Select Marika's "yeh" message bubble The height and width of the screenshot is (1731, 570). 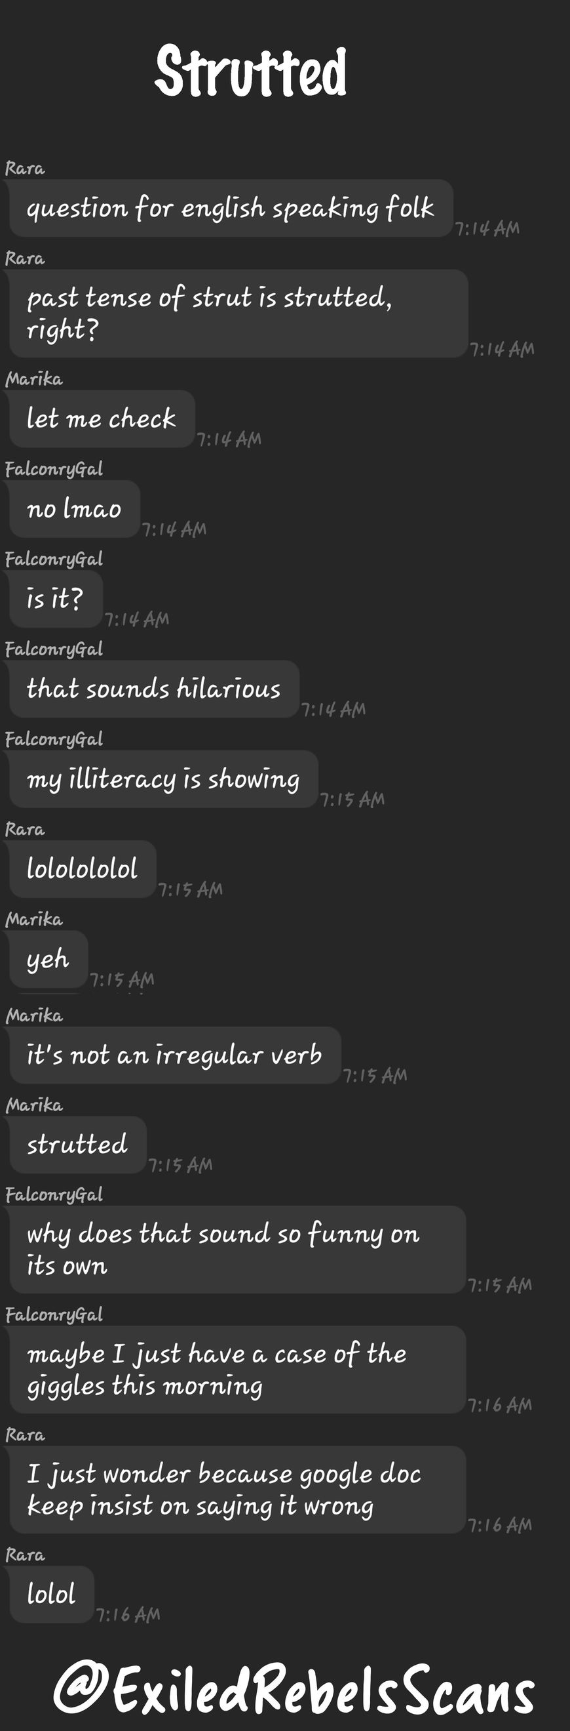[x=48, y=959]
